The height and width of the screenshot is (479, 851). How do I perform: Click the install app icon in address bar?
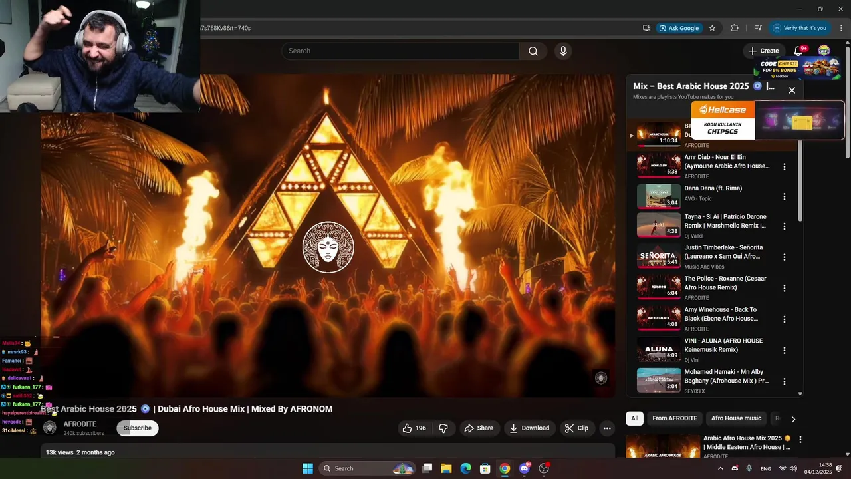[646, 28]
